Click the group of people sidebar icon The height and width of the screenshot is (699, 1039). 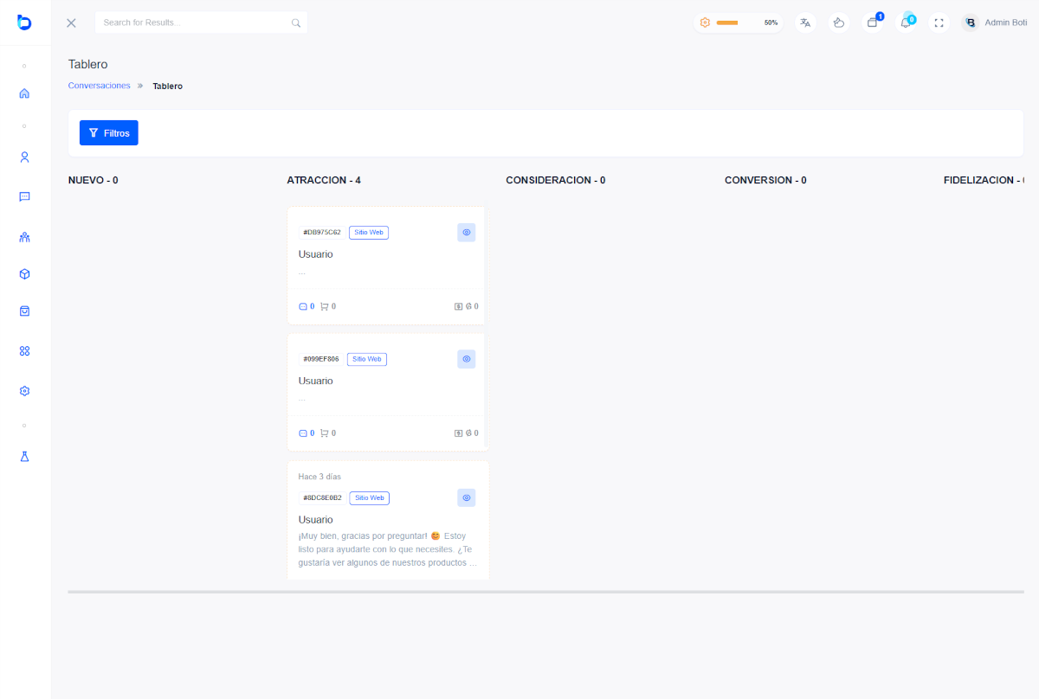24,237
